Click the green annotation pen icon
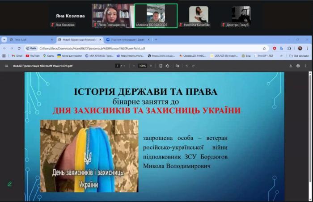Viewport: 313px width, 202px height. [x=9, y=184]
